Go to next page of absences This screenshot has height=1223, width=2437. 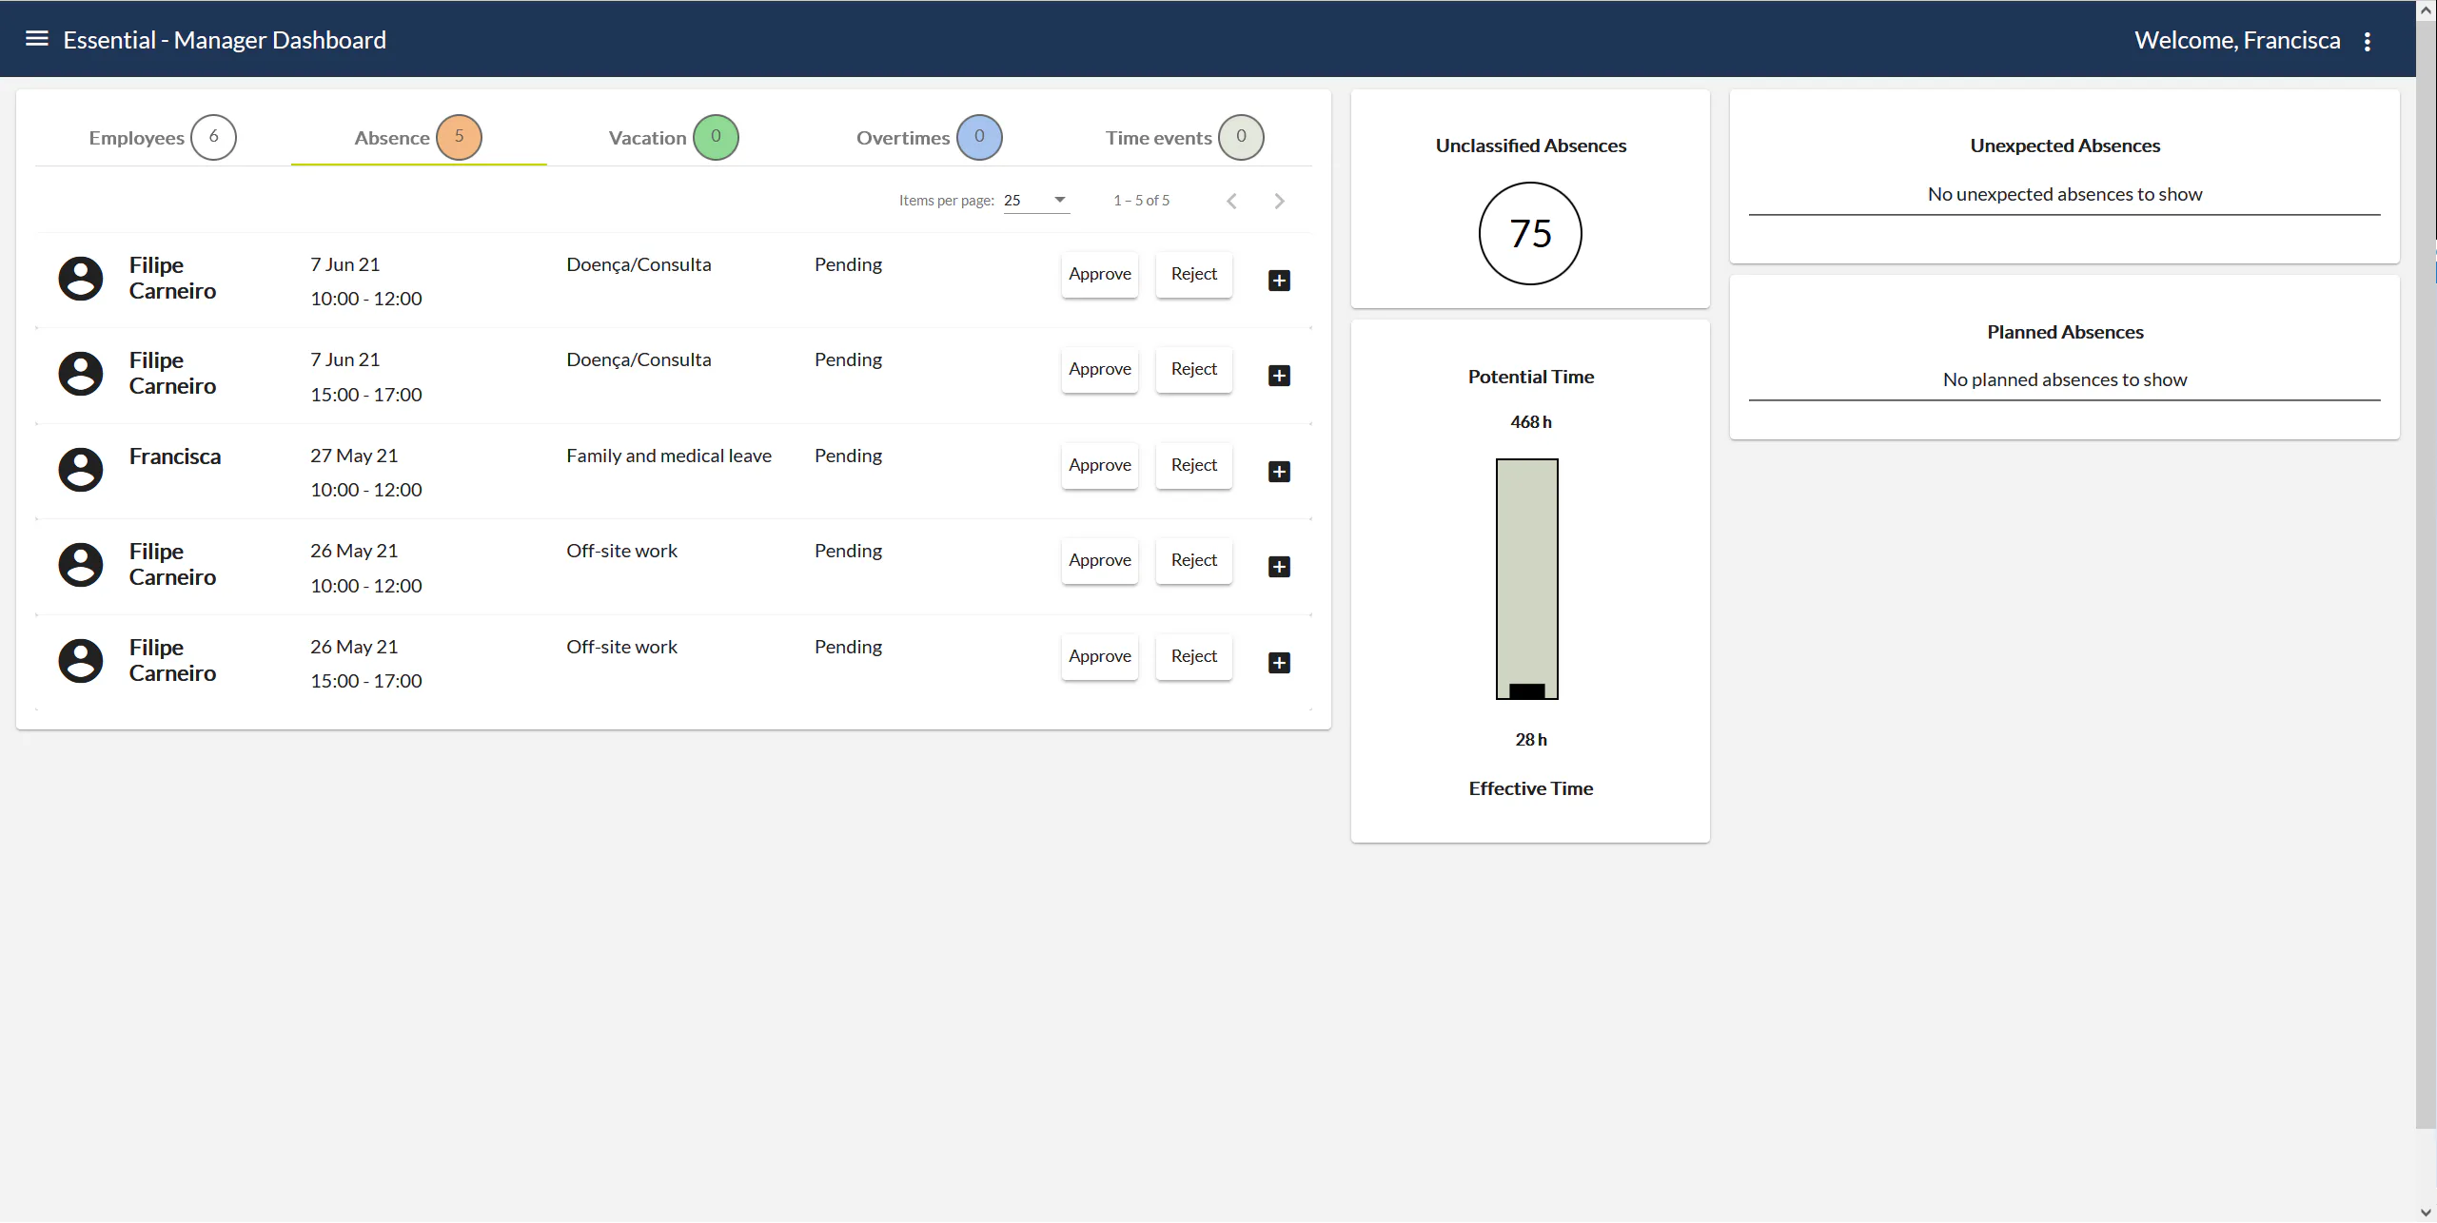[1279, 201]
